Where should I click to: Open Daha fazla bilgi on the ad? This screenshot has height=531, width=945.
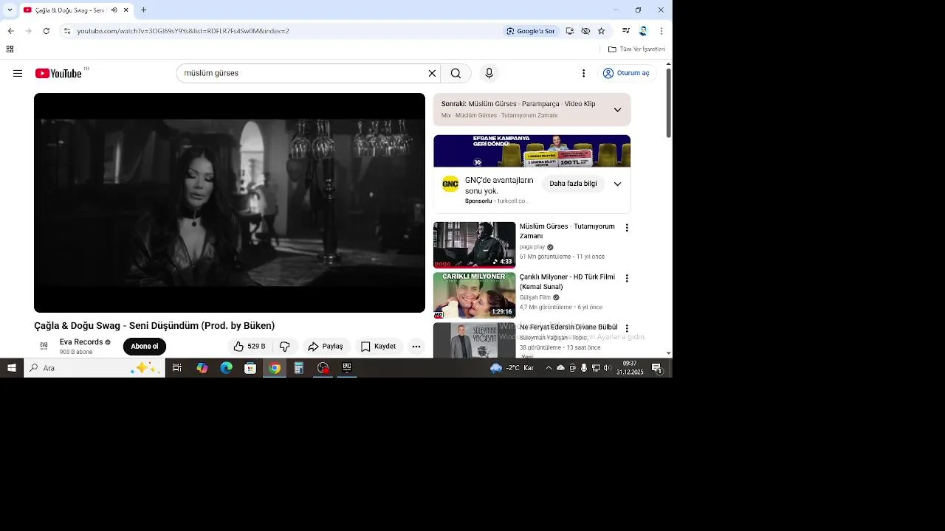(573, 184)
